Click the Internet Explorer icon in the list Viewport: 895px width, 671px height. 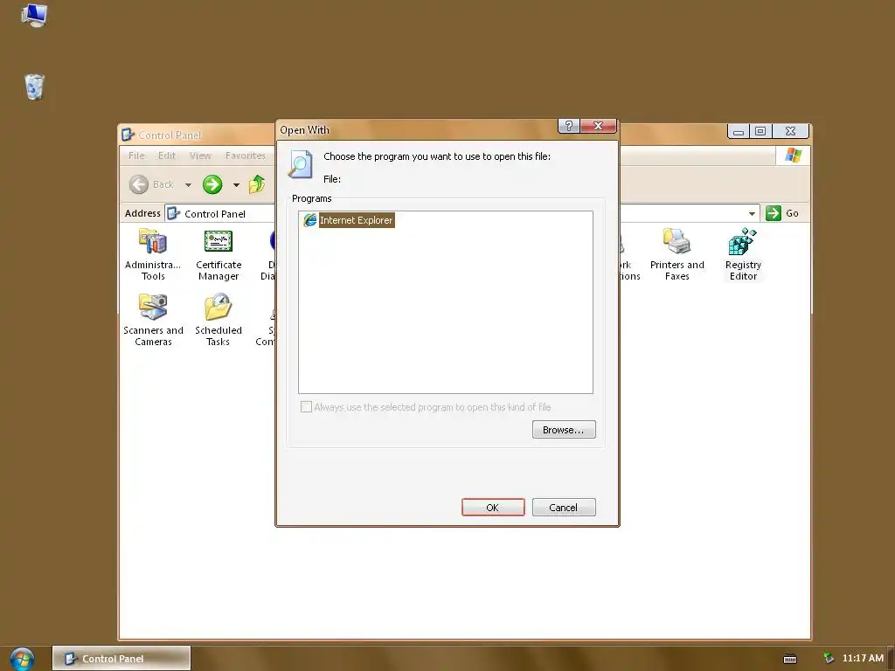click(x=310, y=220)
